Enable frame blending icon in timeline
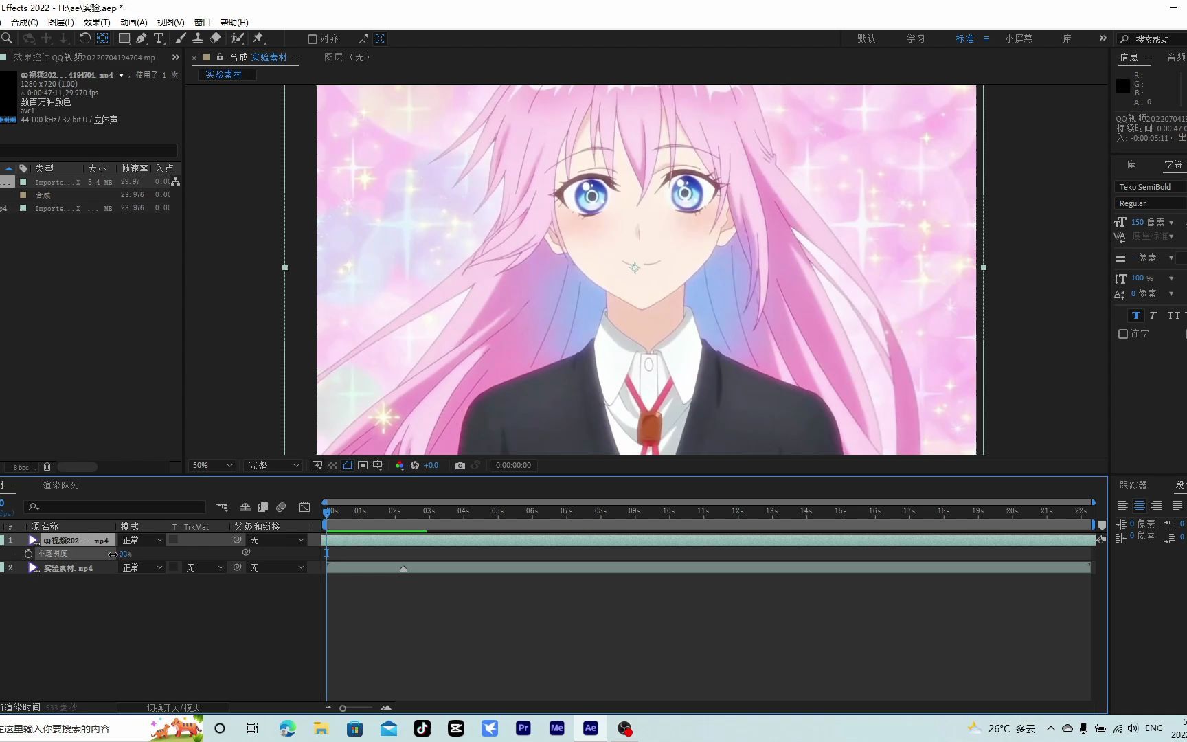This screenshot has width=1187, height=742. (263, 507)
